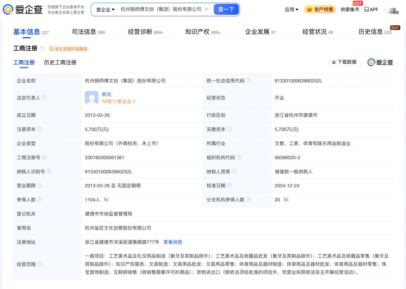The height and width of the screenshot is (289, 406).
Task: Click the legal representative avatar image
Action: click(x=92, y=98)
